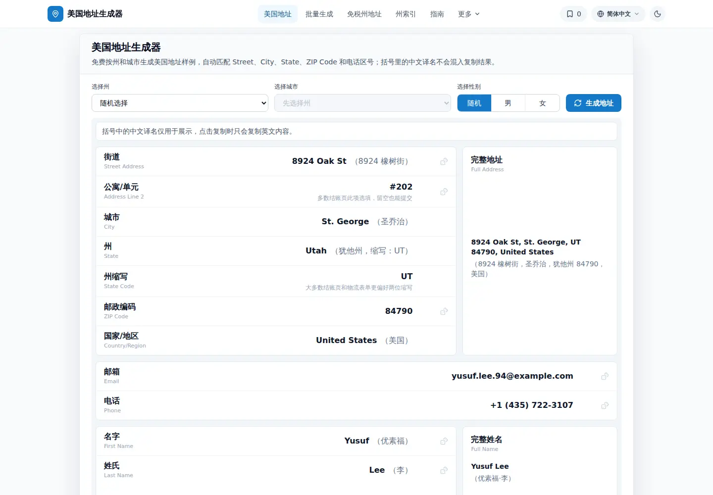
Task: Select the 随机 gender option
Action: click(474, 103)
